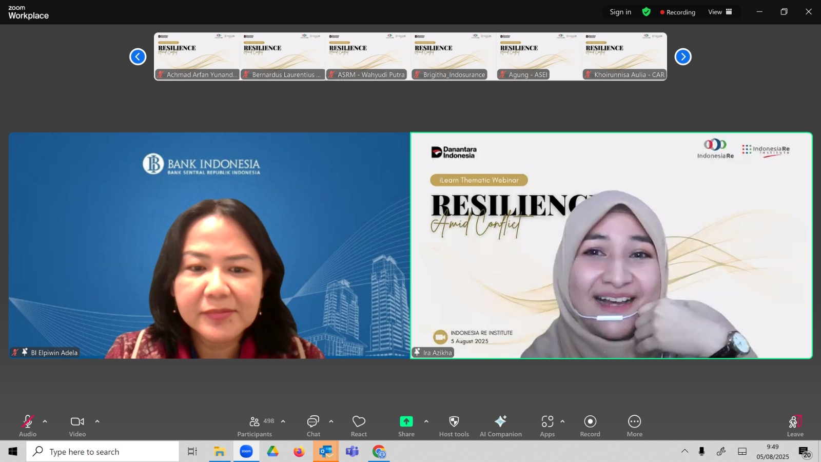The width and height of the screenshot is (821, 462).
Task: Select the Agung - ASEI thumbnail
Action: pos(539,56)
